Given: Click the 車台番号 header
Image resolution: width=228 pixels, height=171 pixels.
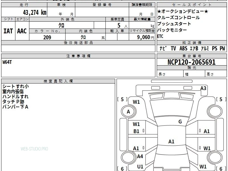Looking at the screenshot, I should click(192, 56).
